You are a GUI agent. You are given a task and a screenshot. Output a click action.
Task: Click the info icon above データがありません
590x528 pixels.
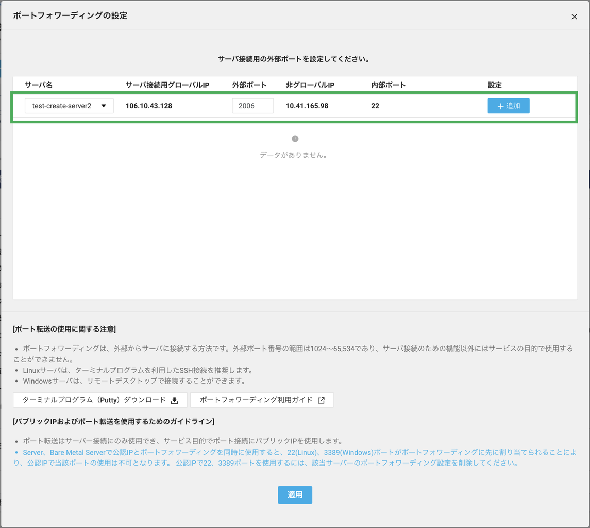click(295, 139)
